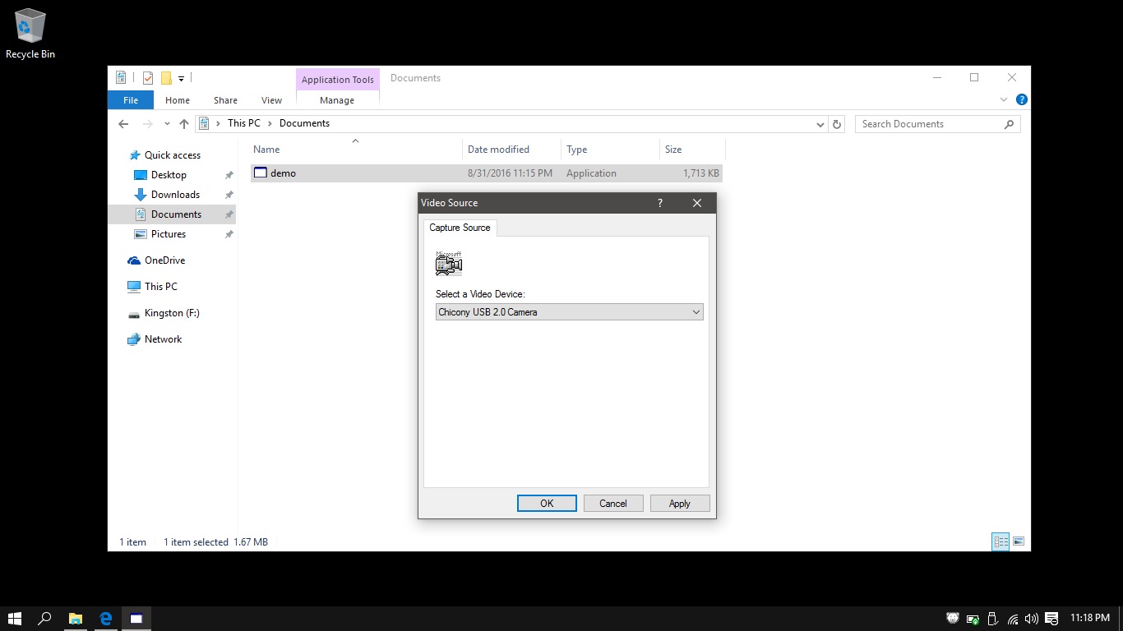Click the Apply button in Video Source dialog
The width and height of the screenshot is (1123, 631).
[x=679, y=503]
